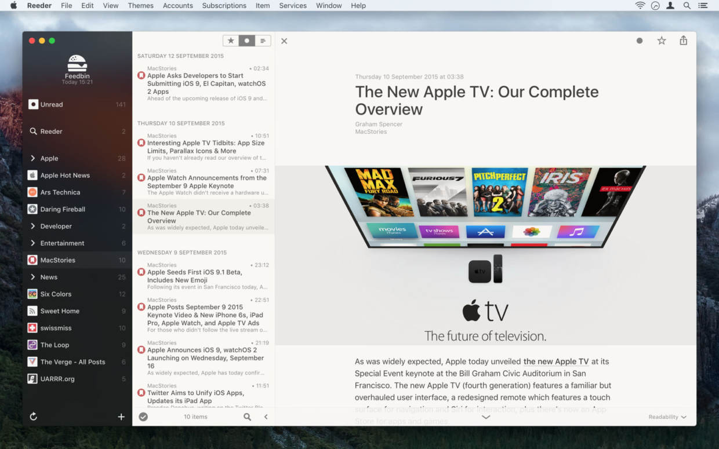This screenshot has height=449, width=719.
Task: Show all items list filter
Action: click(x=263, y=41)
